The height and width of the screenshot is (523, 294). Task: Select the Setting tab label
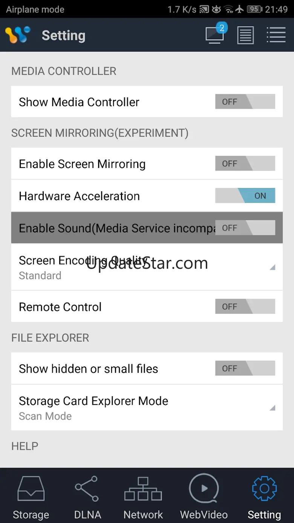coord(264,515)
